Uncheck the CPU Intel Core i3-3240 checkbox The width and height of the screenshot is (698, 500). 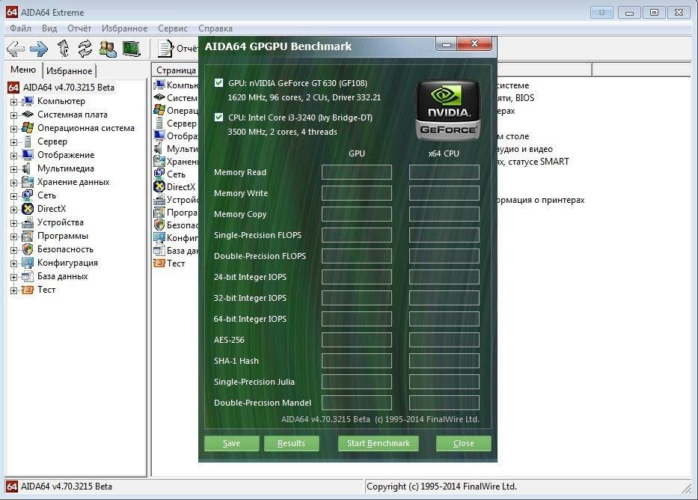point(218,117)
